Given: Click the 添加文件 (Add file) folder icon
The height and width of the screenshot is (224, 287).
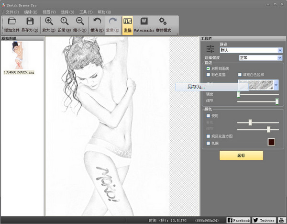Looking at the screenshot, I should coord(12,22).
